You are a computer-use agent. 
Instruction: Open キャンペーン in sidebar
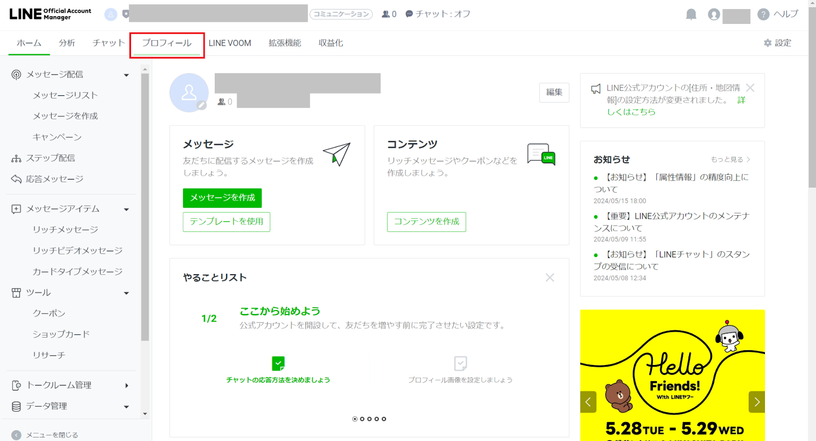57,138
